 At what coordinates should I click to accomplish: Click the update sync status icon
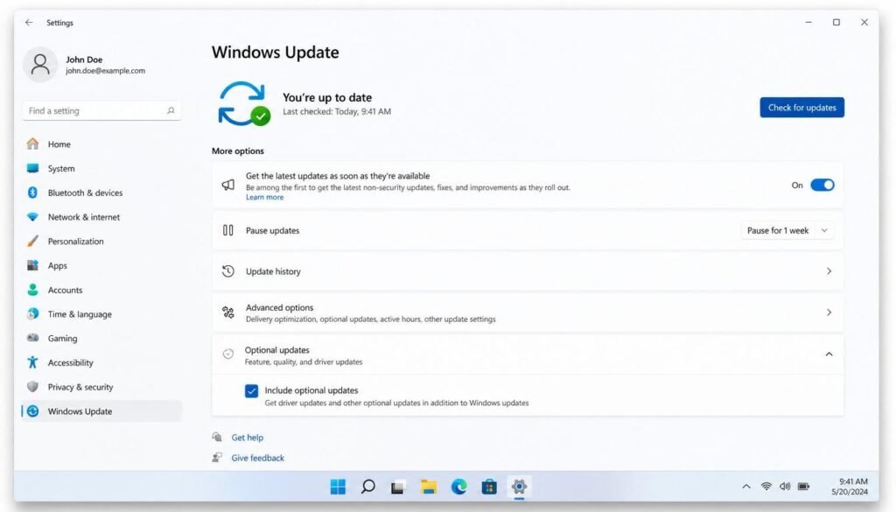click(x=244, y=103)
